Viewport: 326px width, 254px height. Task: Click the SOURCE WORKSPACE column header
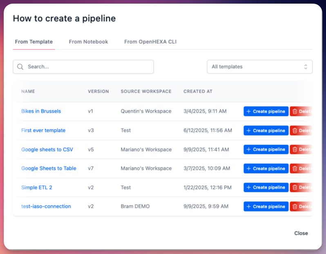146,91
